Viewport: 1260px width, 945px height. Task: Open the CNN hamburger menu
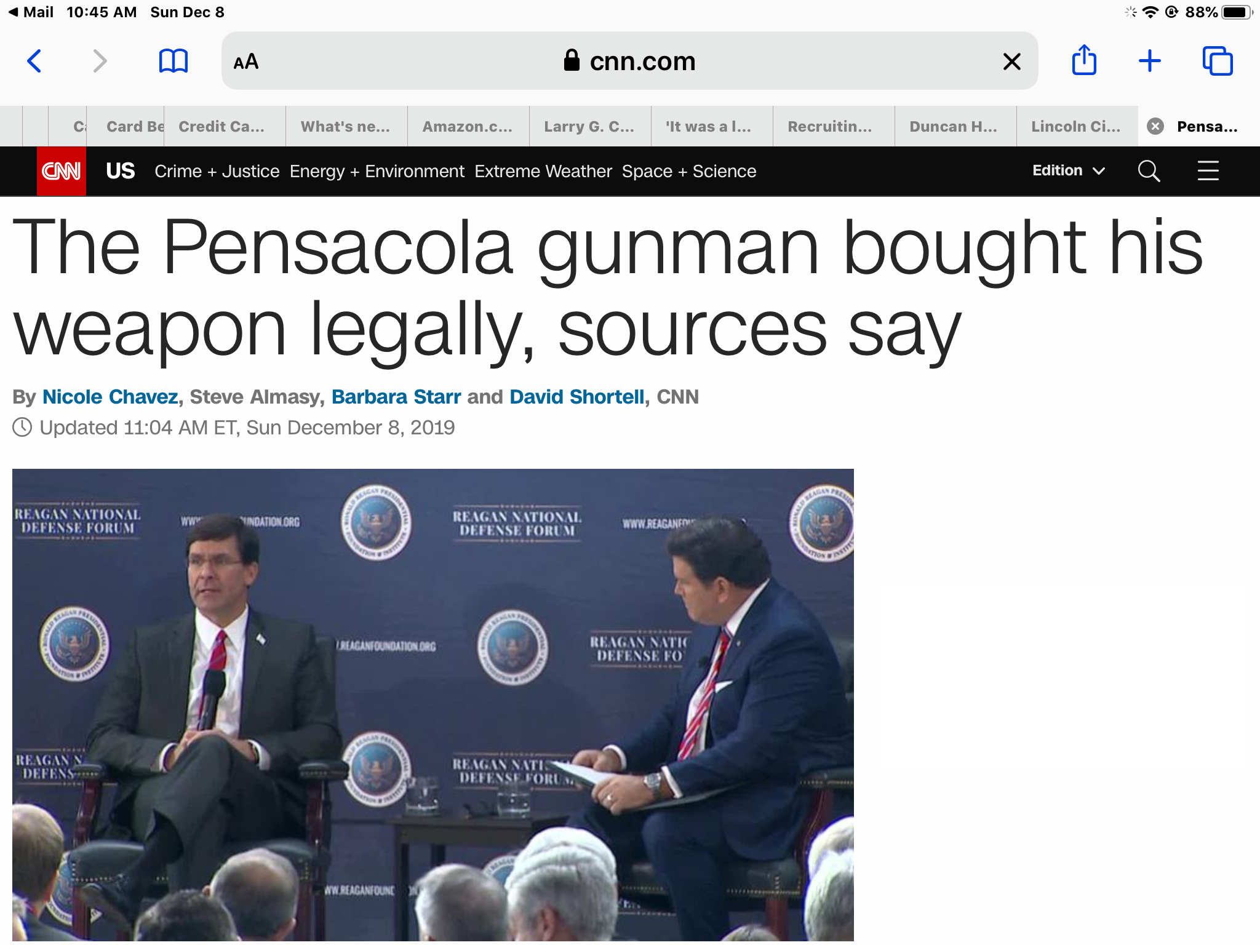1208,171
